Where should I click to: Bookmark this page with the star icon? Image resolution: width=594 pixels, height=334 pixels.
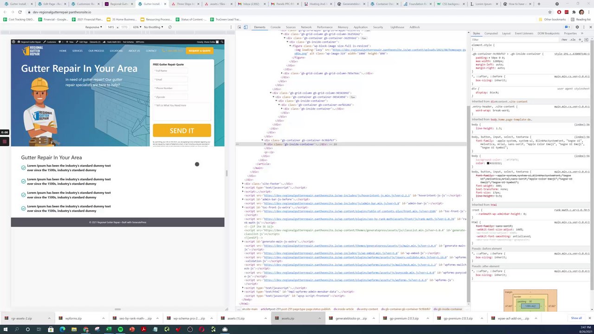(x=550, y=12)
